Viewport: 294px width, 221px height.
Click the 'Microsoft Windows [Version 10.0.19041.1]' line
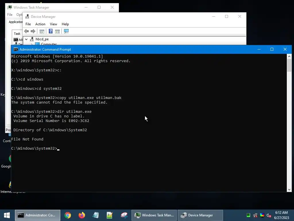tap(57, 56)
